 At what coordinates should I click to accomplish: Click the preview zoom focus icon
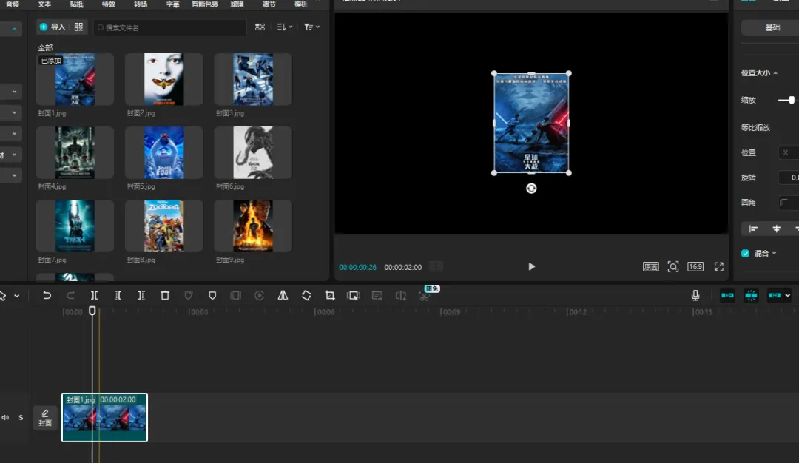click(673, 266)
